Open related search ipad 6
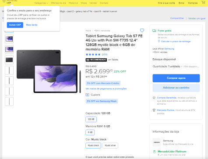The height and width of the screenshot is (159, 208). coord(98,11)
